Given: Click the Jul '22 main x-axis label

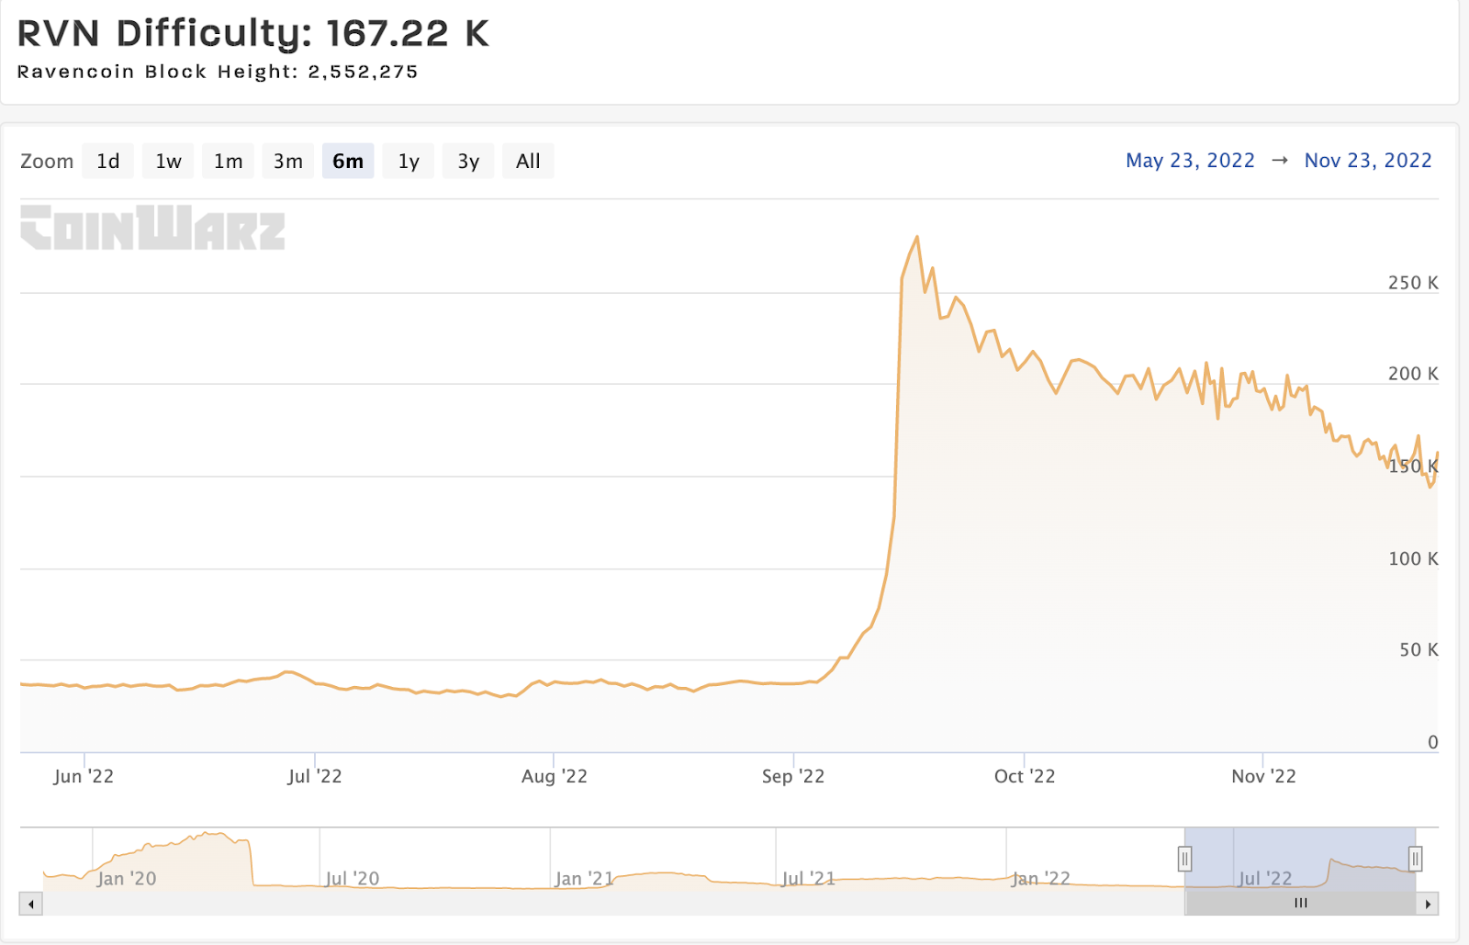Looking at the screenshot, I should click(x=314, y=776).
